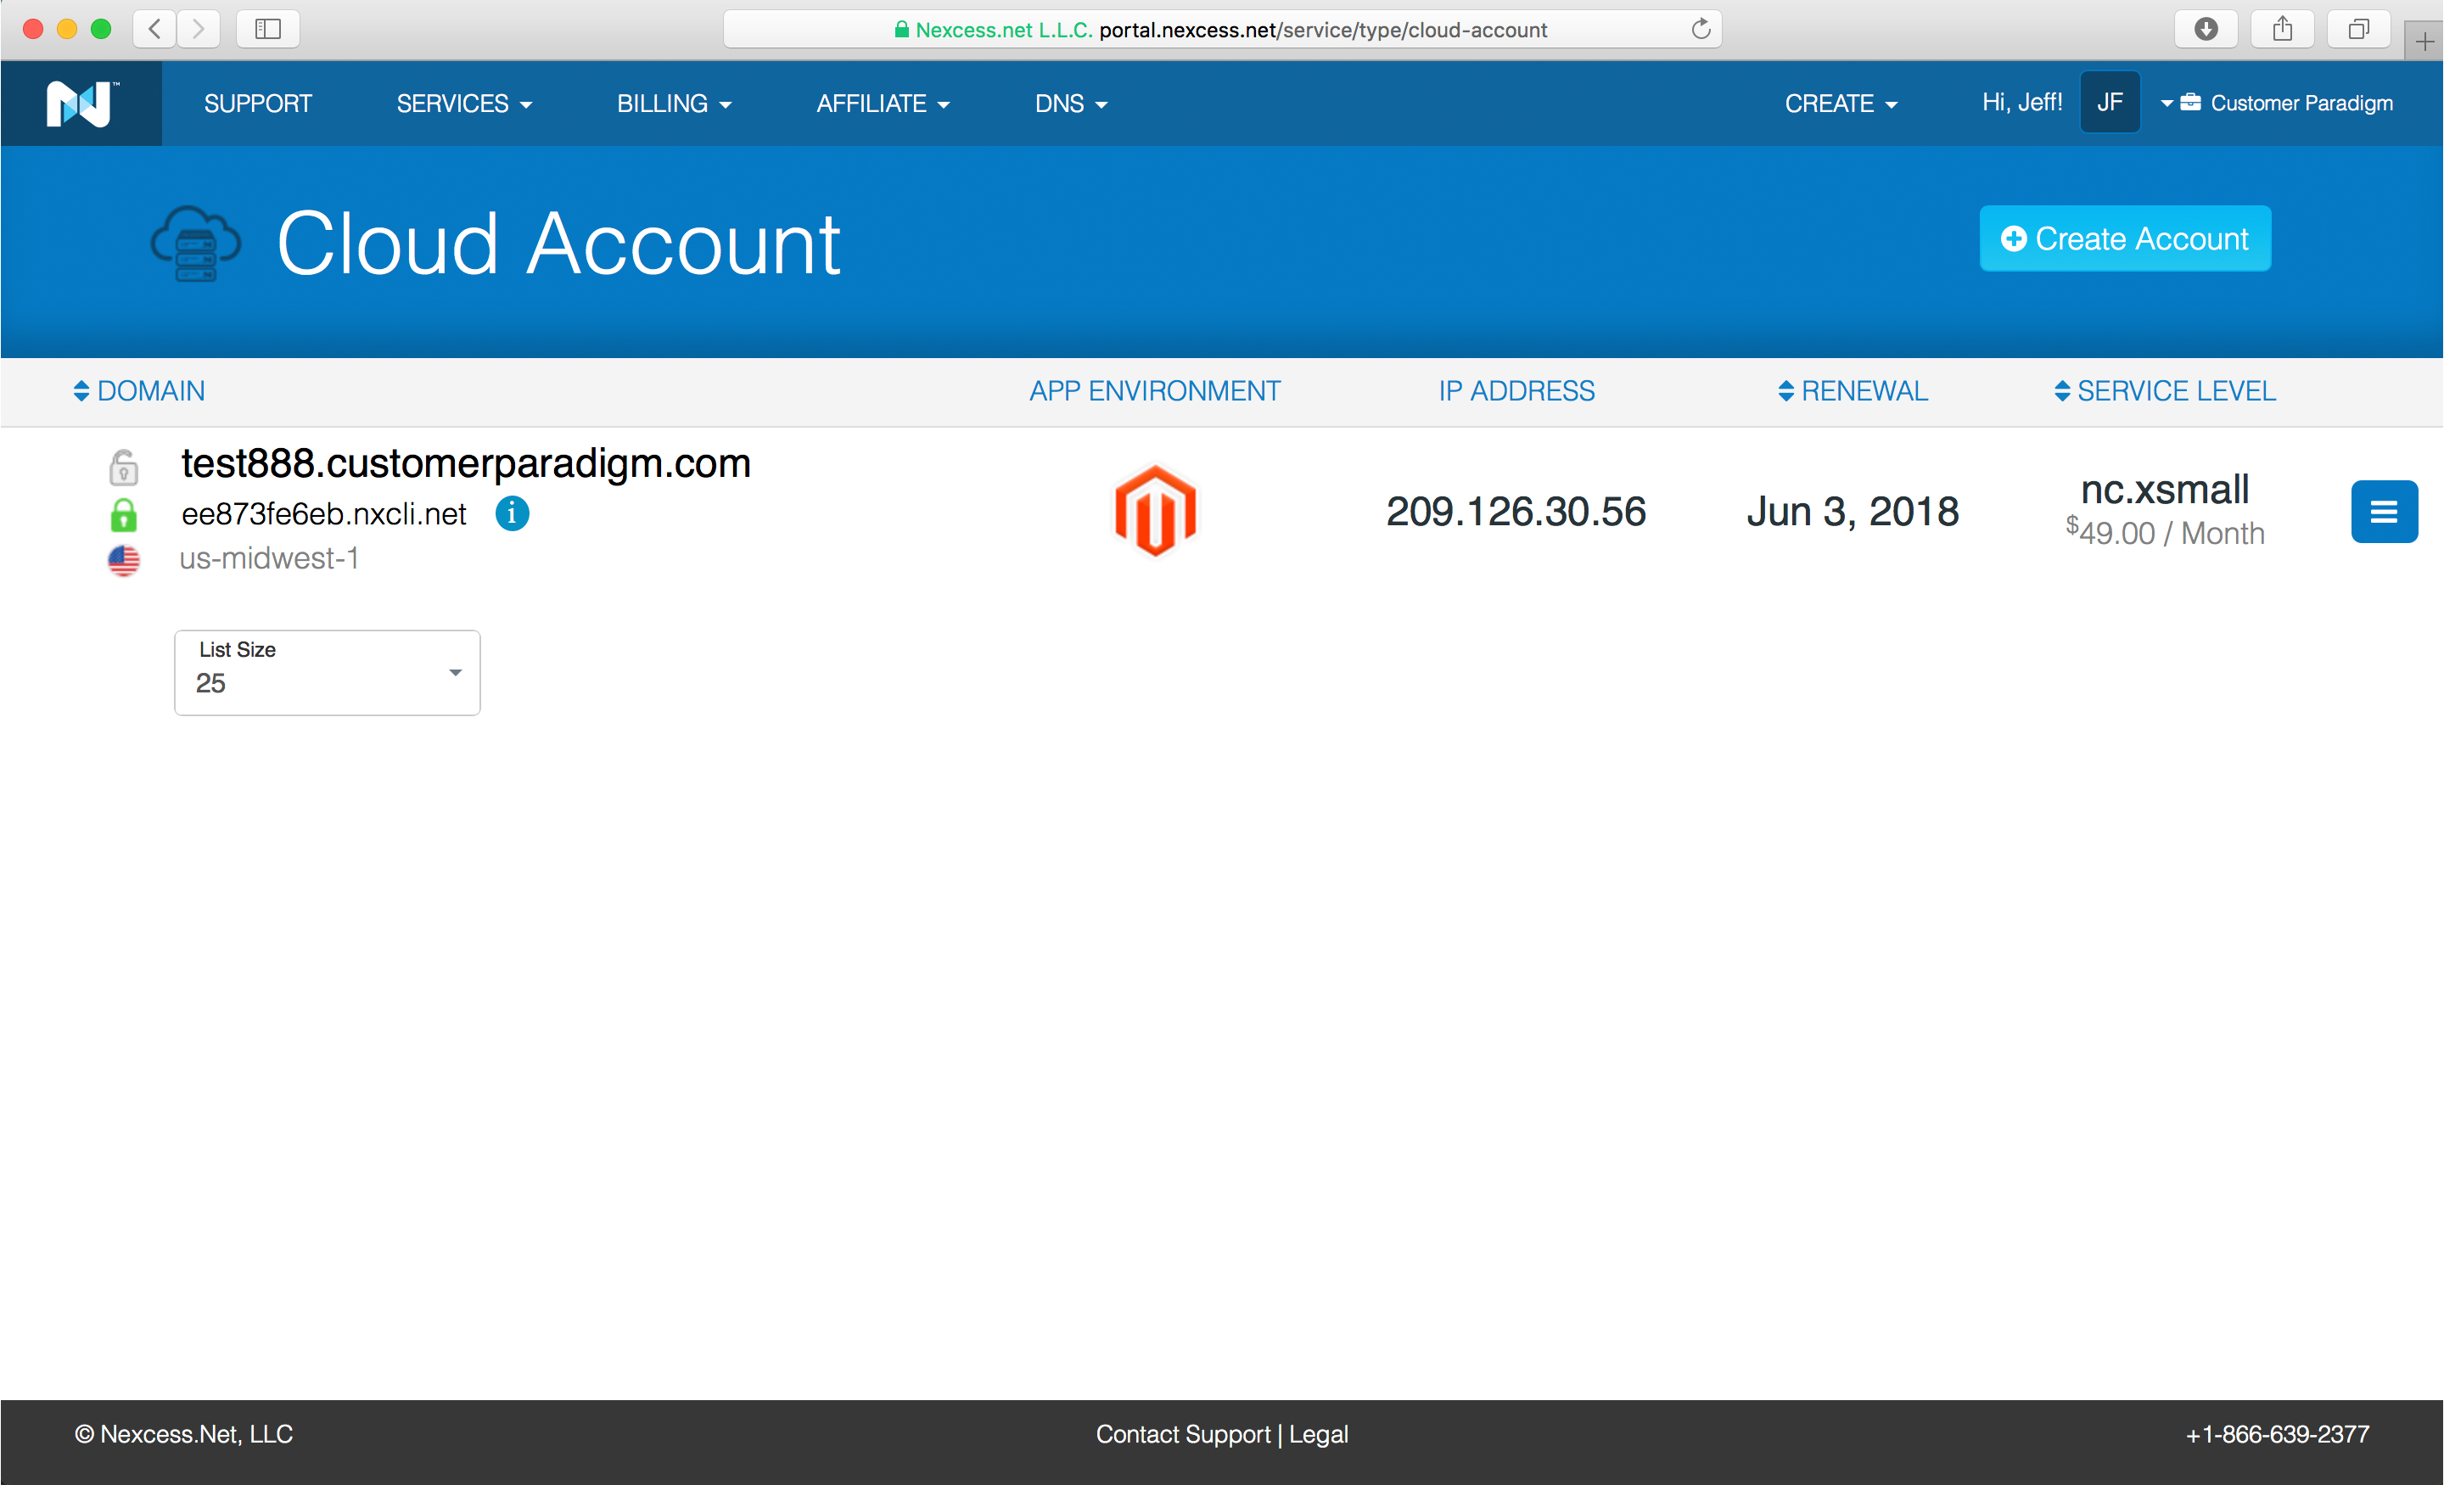The height and width of the screenshot is (1485, 2444).
Task: Sort the list by SERVICE LEVEL
Action: pyautogui.click(x=2166, y=391)
